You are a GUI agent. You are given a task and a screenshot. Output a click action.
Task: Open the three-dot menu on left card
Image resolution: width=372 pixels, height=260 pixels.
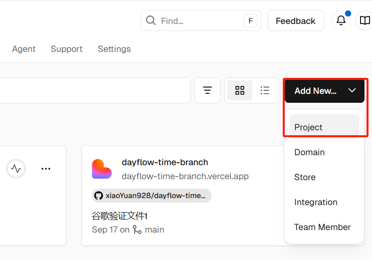[x=46, y=169]
